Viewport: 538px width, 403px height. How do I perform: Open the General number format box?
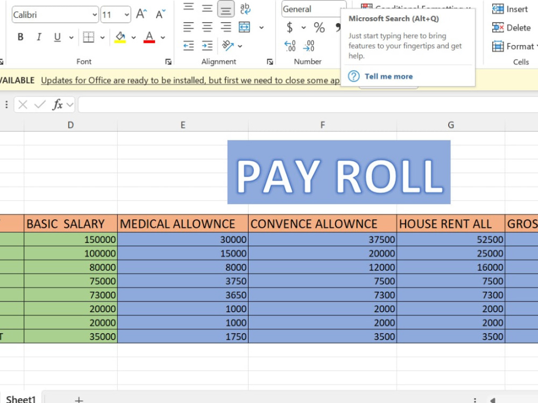[314, 9]
